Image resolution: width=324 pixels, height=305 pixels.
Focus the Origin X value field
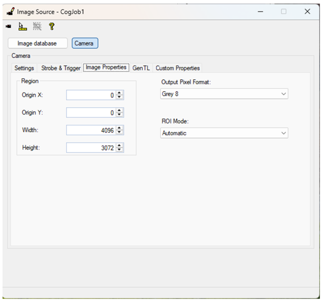[90, 95]
